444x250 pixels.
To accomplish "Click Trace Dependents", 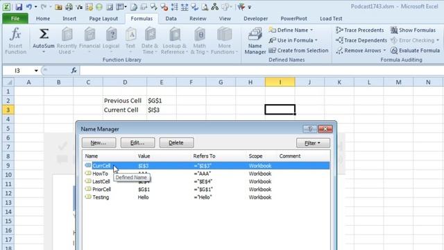I will pyautogui.click(x=361, y=40).
